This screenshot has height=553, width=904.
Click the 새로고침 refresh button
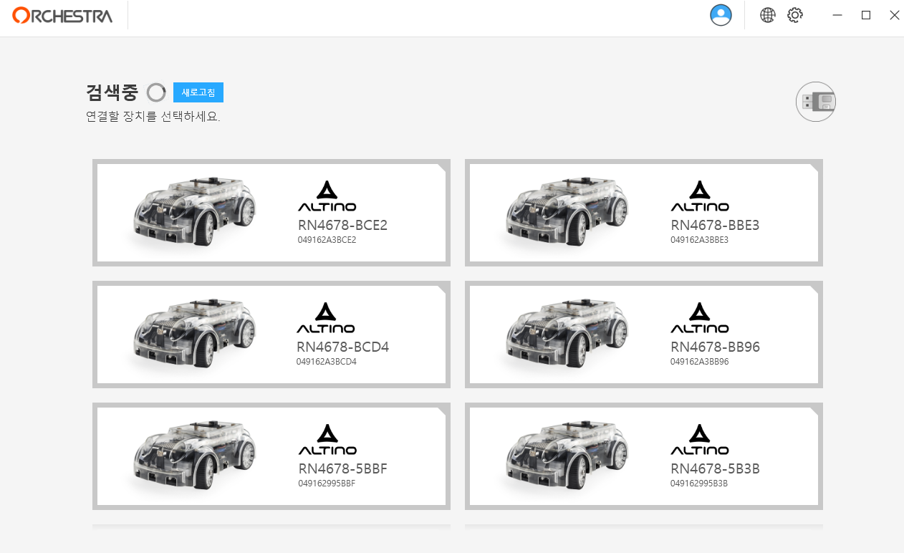point(198,92)
